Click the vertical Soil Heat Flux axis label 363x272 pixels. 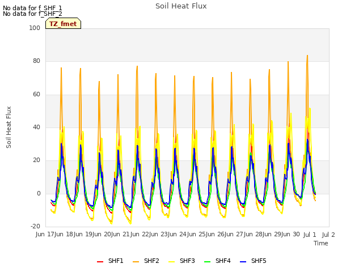pyautogui.click(x=9, y=127)
